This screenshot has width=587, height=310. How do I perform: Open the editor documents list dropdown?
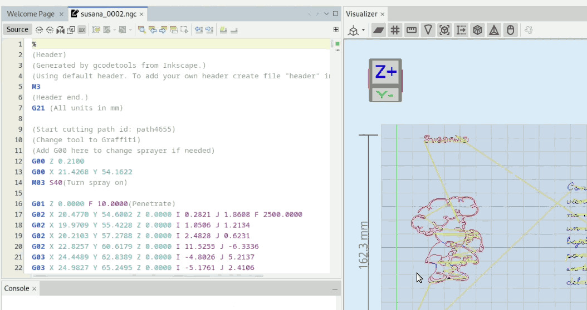point(326,14)
